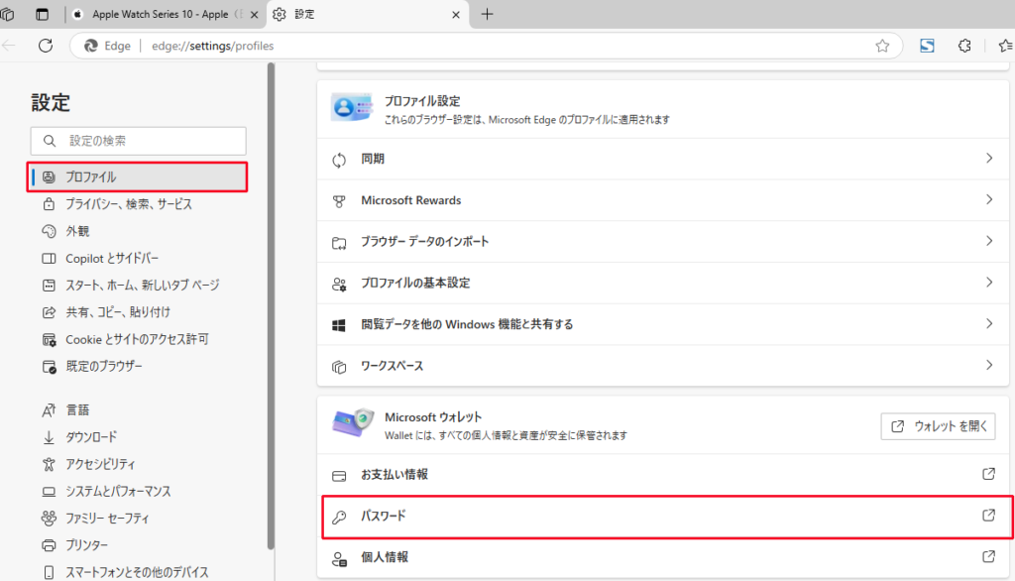This screenshot has width=1015, height=581.
Task: Open Copilot とサイドバー settings
Action: pyautogui.click(x=112, y=258)
